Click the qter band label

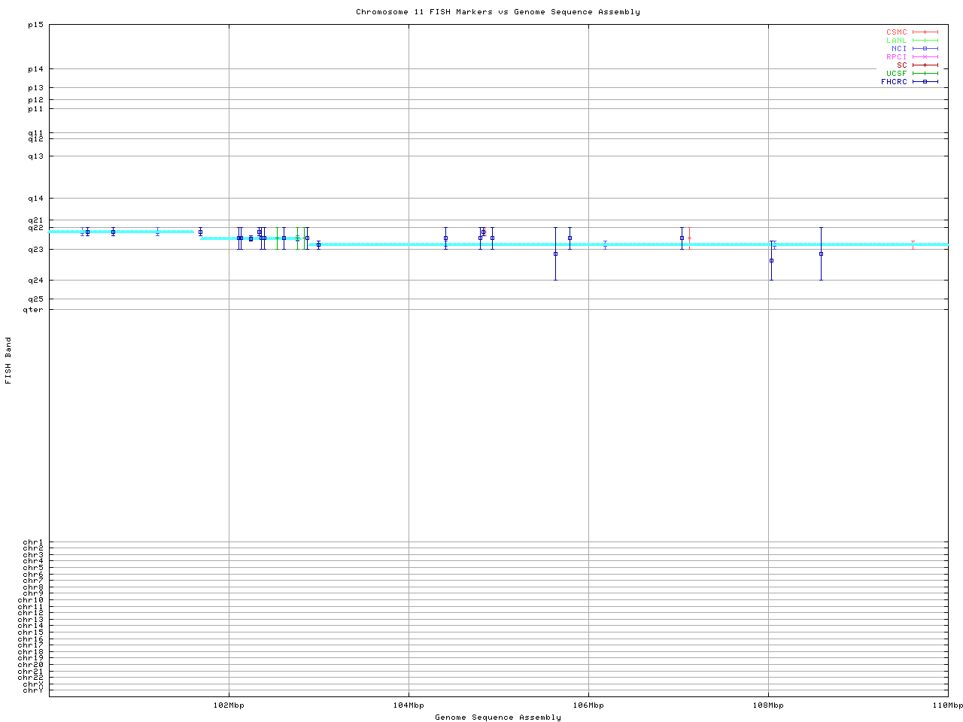point(33,309)
